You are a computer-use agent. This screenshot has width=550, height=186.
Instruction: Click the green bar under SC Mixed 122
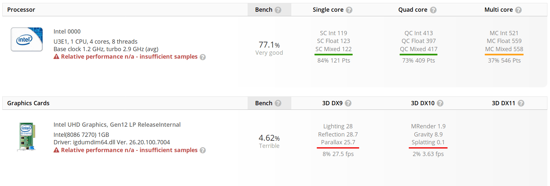[x=333, y=54]
